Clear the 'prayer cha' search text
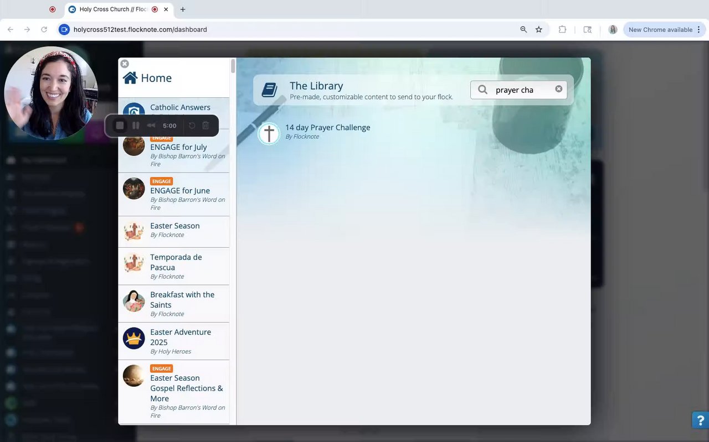This screenshot has width=709, height=442. [558, 89]
